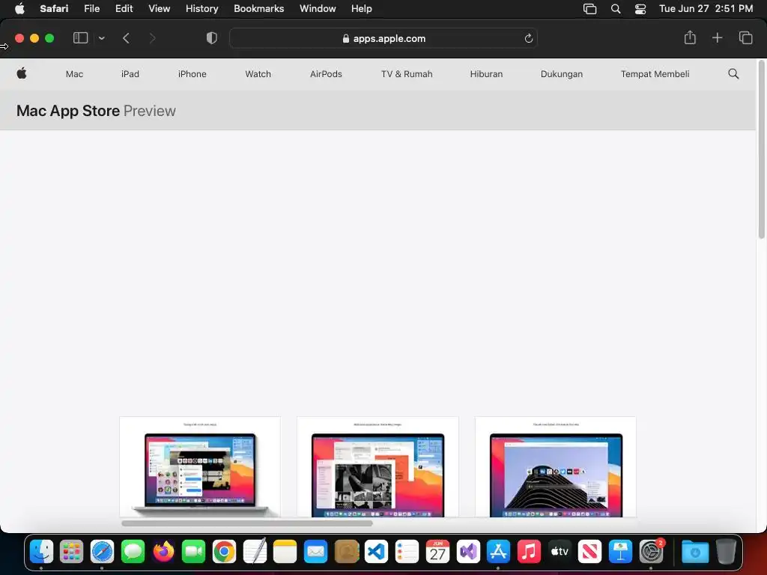767x575 pixels.
Task: Open the Mac navigation link
Action: [74, 74]
